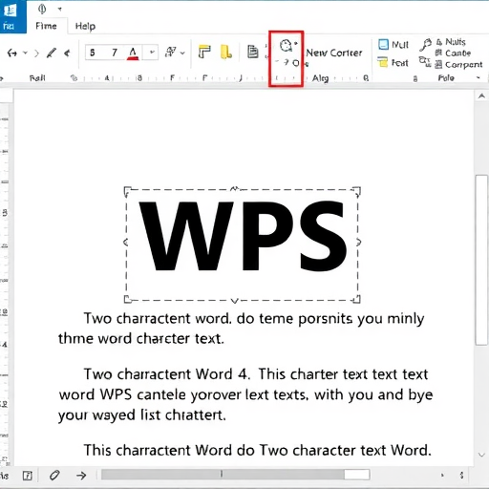Image resolution: width=489 pixels, height=489 pixels.
Task: Expand the text effects dropdown chevron
Action: tap(182, 53)
